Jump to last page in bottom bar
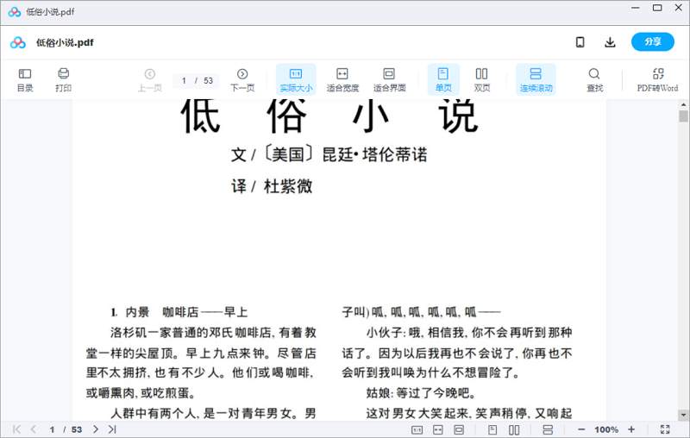This screenshot has height=438, width=690. point(112,429)
